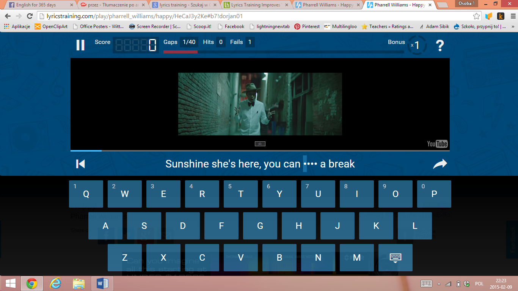Open the Windows Start button
This screenshot has height=291, width=518.
tap(11, 283)
